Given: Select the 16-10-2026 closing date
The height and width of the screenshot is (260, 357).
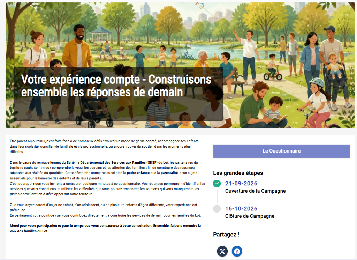Looking at the screenshot, I should point(241,208).
